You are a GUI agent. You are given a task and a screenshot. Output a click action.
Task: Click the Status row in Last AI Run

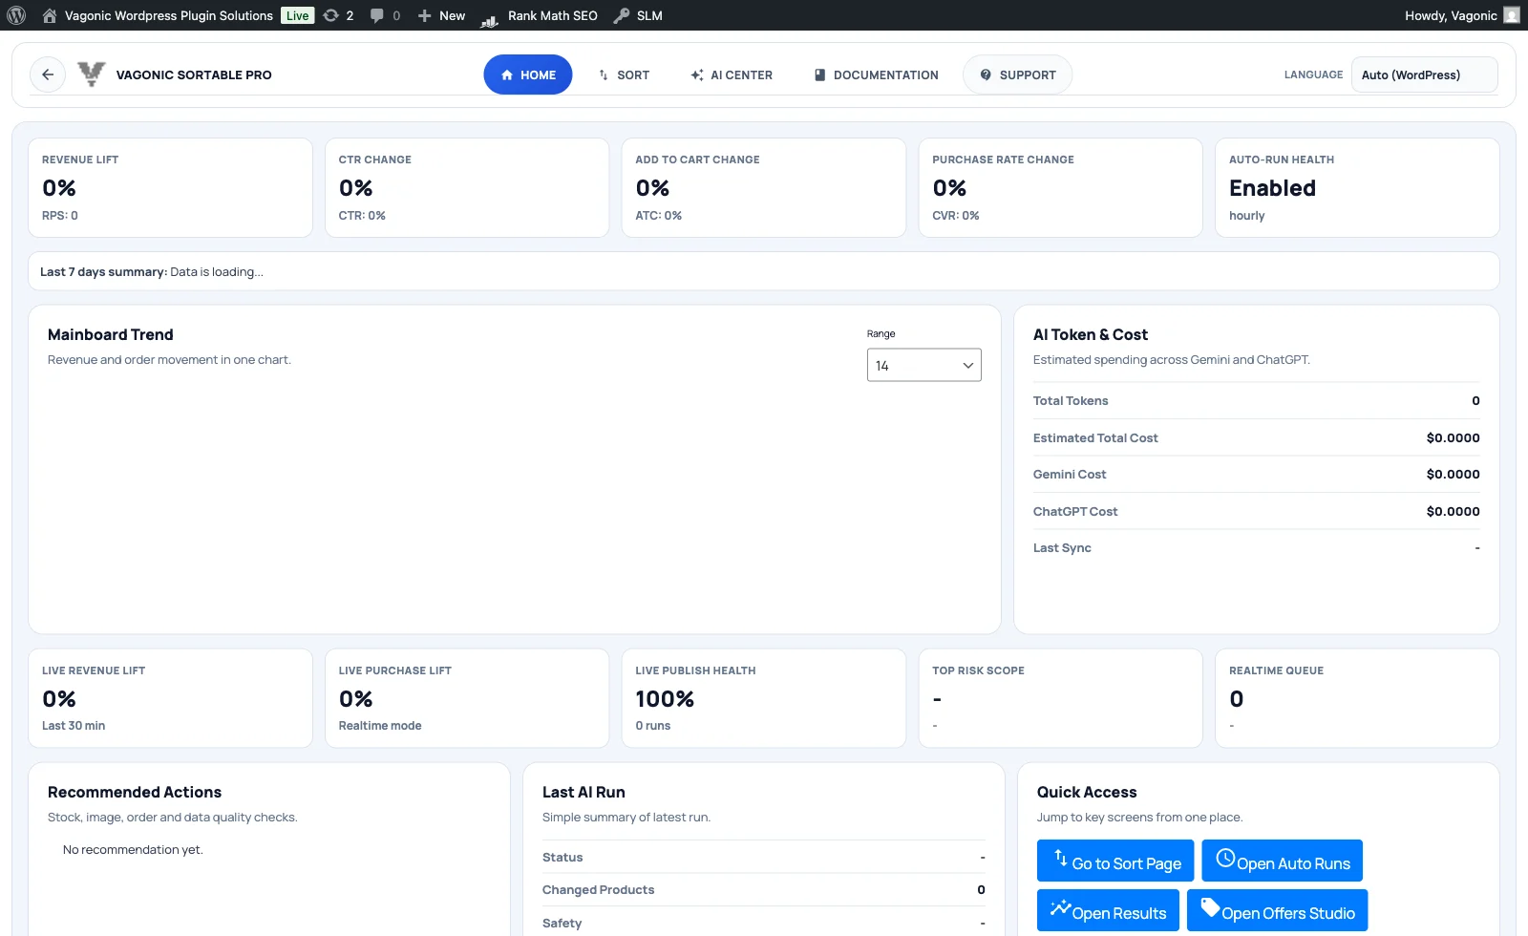[x=764, y=857]
